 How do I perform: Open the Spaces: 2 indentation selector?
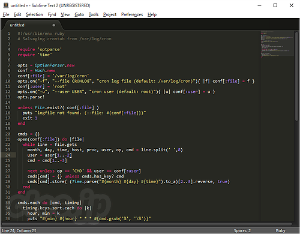click(x=242, y=230)
